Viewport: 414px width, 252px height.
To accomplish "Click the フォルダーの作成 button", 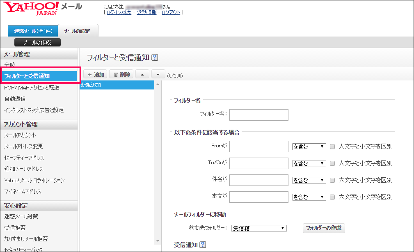I will (x=323, y=228).
